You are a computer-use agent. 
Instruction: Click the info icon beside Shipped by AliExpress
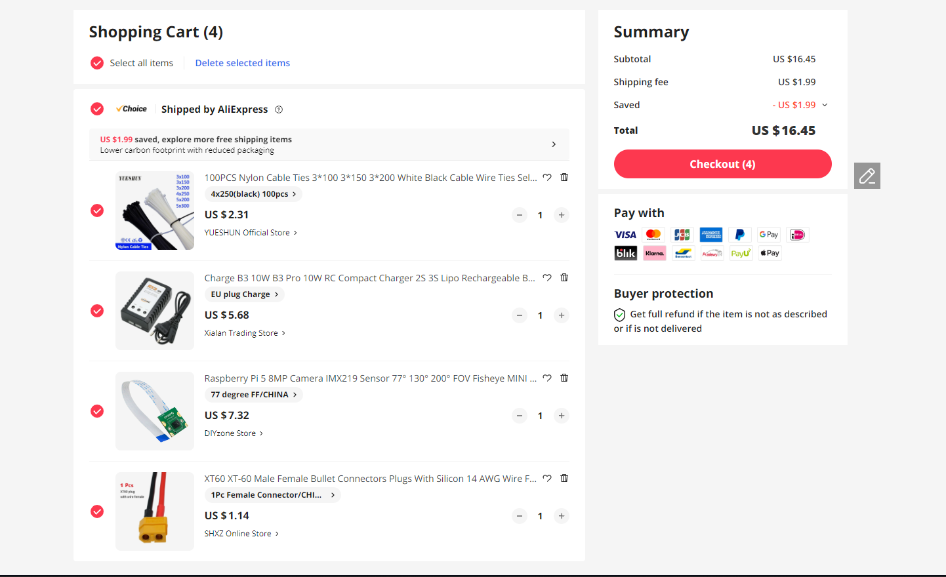pyautogui.click(x=279, y=109)
